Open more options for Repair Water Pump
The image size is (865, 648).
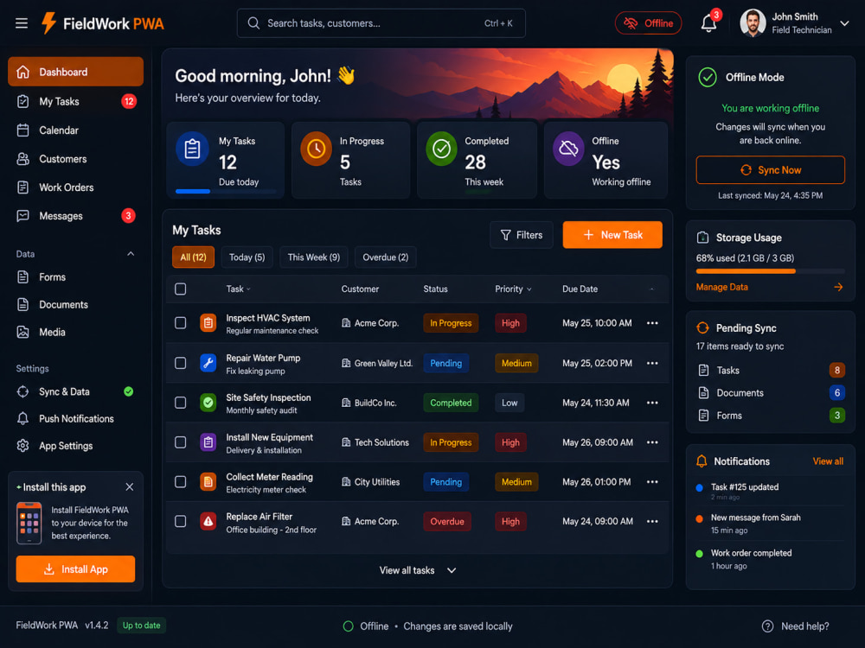[652, 363]
